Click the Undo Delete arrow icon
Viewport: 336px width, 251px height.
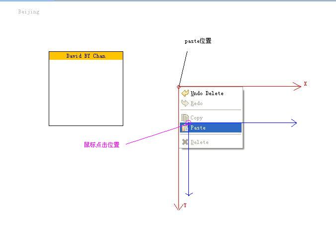185,93
